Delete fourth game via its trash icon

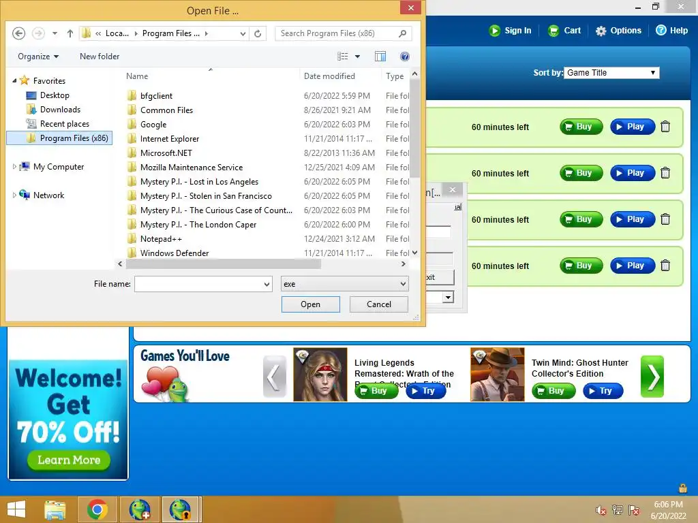point(665,266)
